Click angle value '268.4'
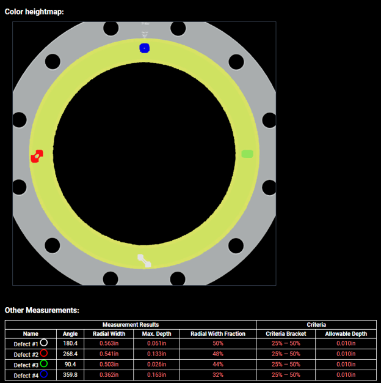The image size is (381, 383). (70, 354)
